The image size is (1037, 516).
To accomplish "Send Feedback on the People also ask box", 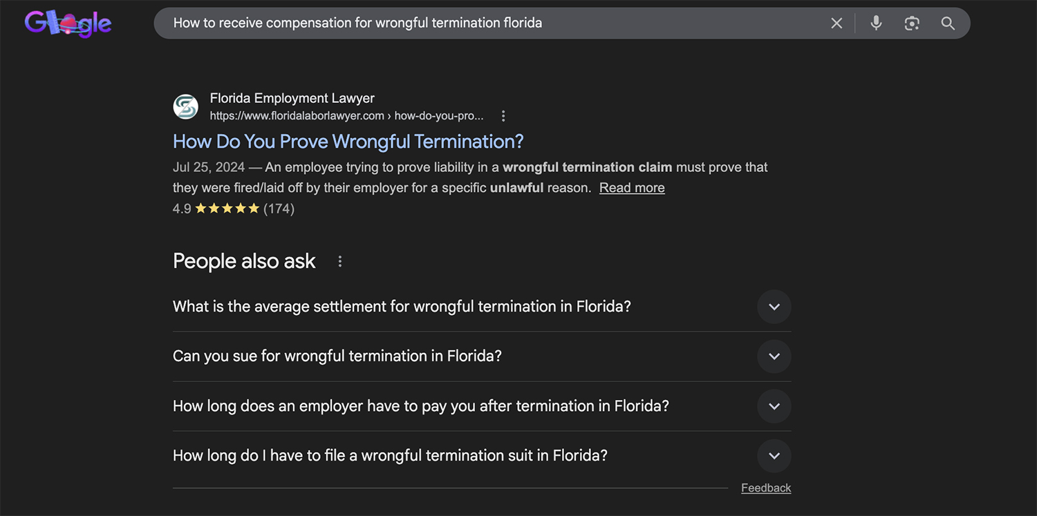I will point(765,488).
